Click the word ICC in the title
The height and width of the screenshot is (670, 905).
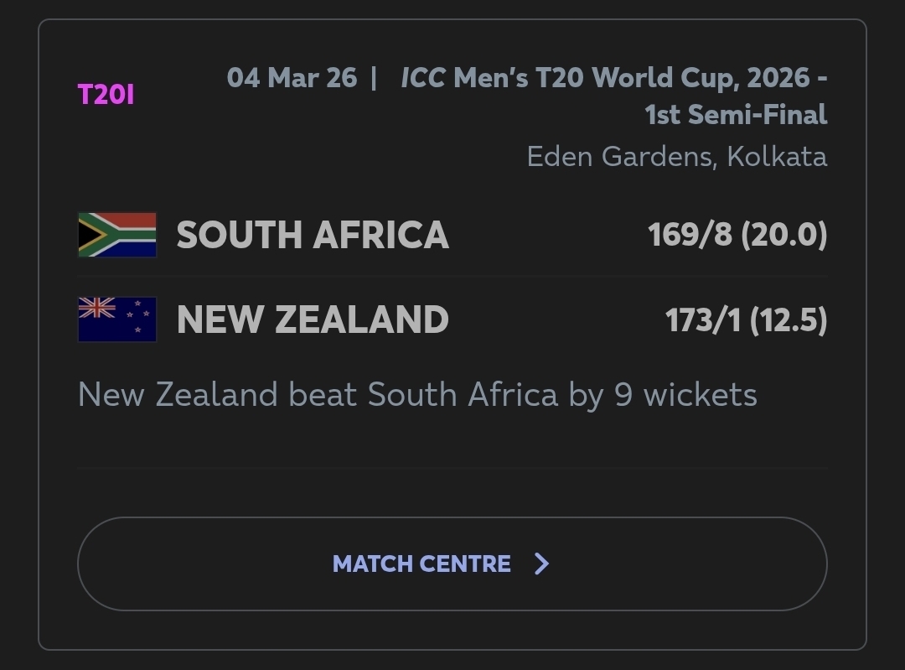(x=423, y=78)
